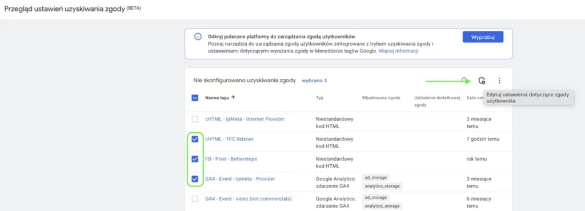Image resolution: width=585 pixels, height=211 pixels.
Task: Uncheck the cHTML - TFC listener checkbox
Action: 195,139
